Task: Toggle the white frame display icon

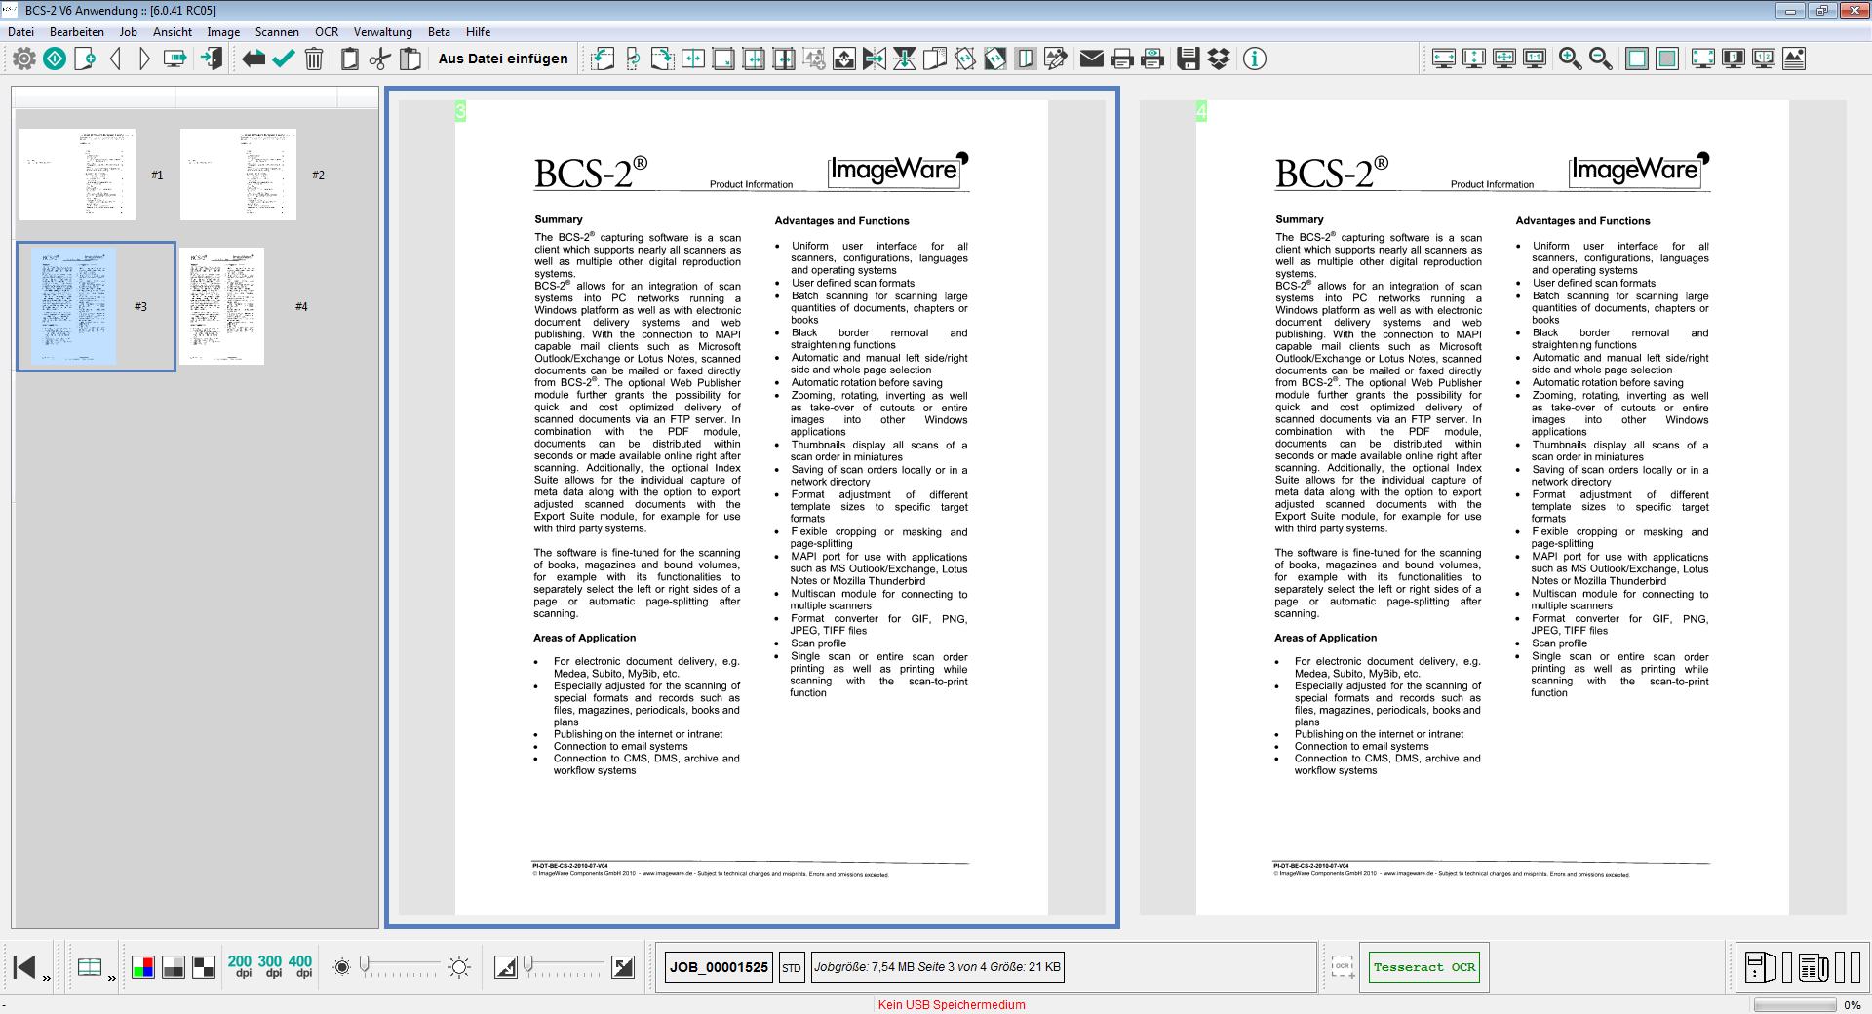Action: (x=1637, y=58)
